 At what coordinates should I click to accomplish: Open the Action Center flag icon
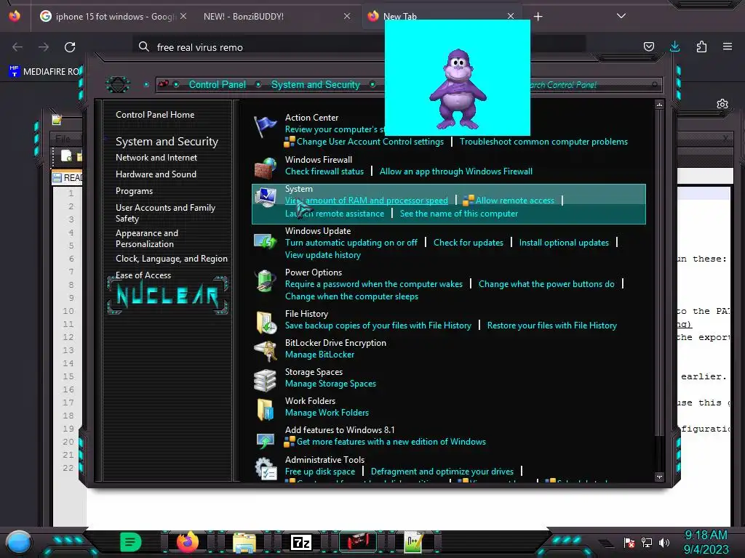coord(265,126)
